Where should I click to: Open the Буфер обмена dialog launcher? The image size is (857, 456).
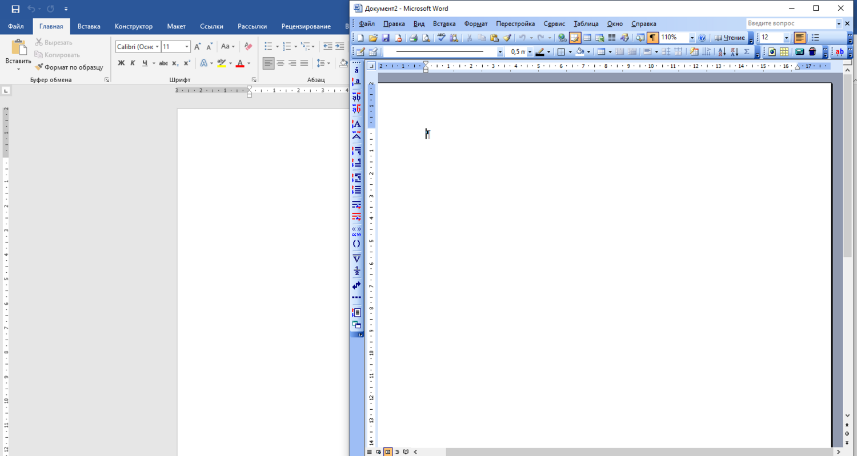(107, 80)
